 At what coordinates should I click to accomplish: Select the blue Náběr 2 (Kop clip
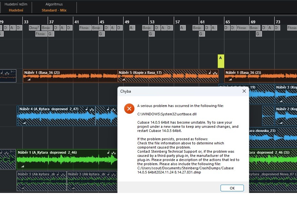[286, 116]
